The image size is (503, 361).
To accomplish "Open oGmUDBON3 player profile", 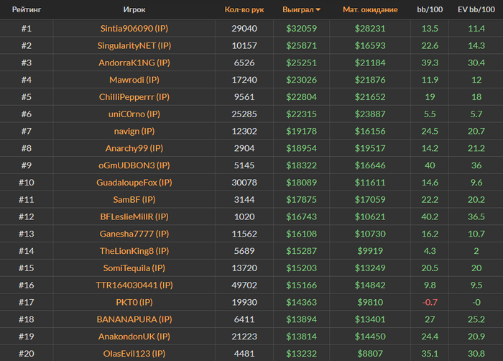I will click(134, 165).
